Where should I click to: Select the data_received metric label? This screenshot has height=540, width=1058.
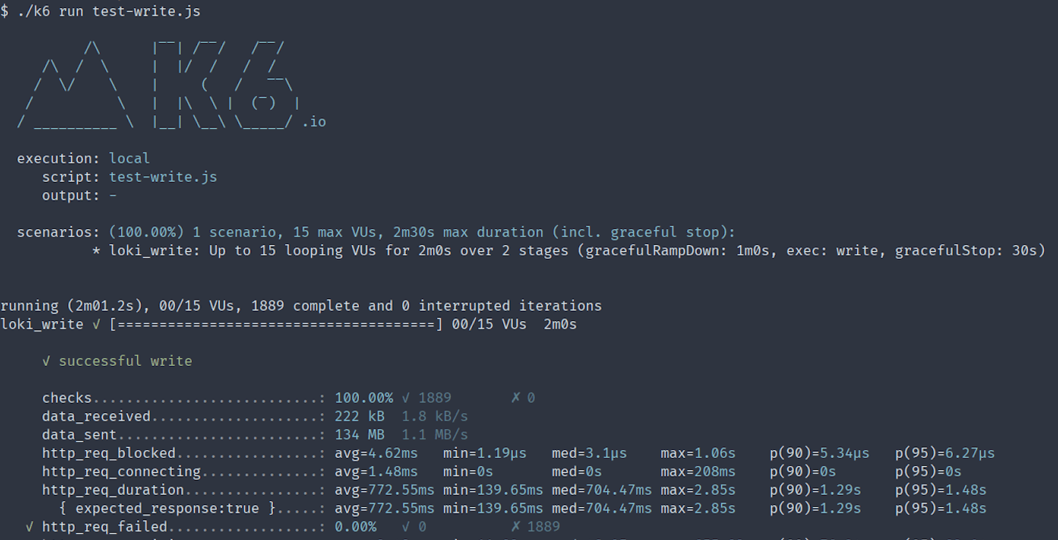coord(96,416)
